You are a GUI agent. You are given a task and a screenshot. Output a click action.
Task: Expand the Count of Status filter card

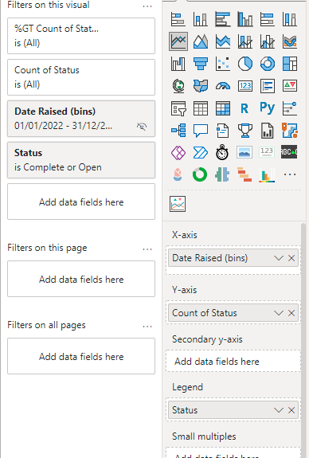pyautogui.click(x=81, y=77)
